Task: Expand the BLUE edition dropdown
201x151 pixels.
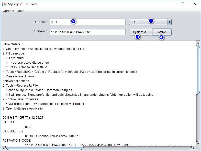Action: coord(169,22)
